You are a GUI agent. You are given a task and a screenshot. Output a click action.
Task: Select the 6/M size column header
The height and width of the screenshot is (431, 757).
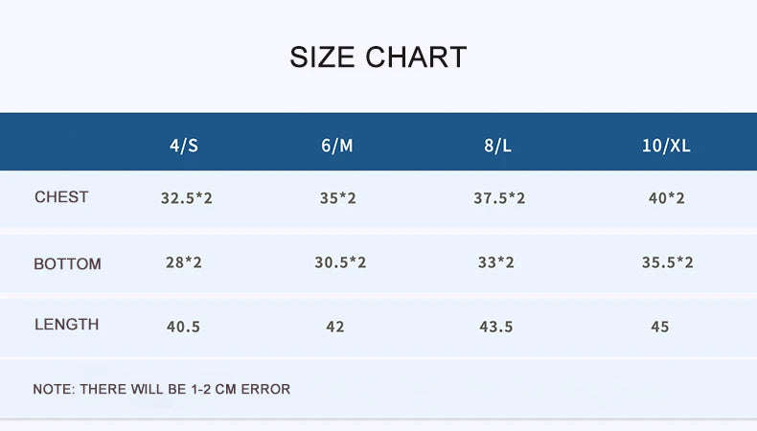pyautogui.click(x=337, y=146)
